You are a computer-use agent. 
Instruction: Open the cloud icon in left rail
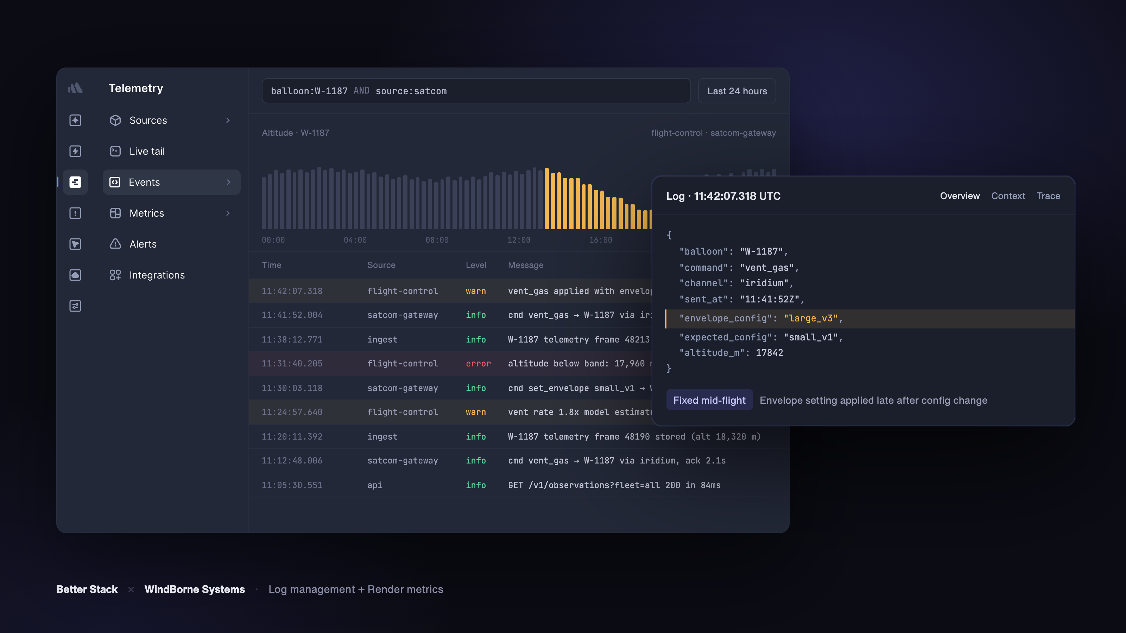point(75,275)
